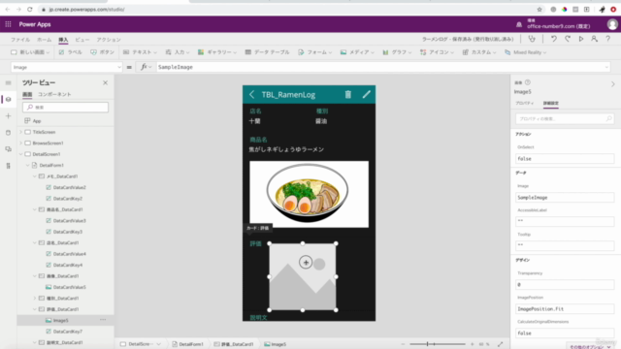Insert a ボタン control

[x=102, y=52]
